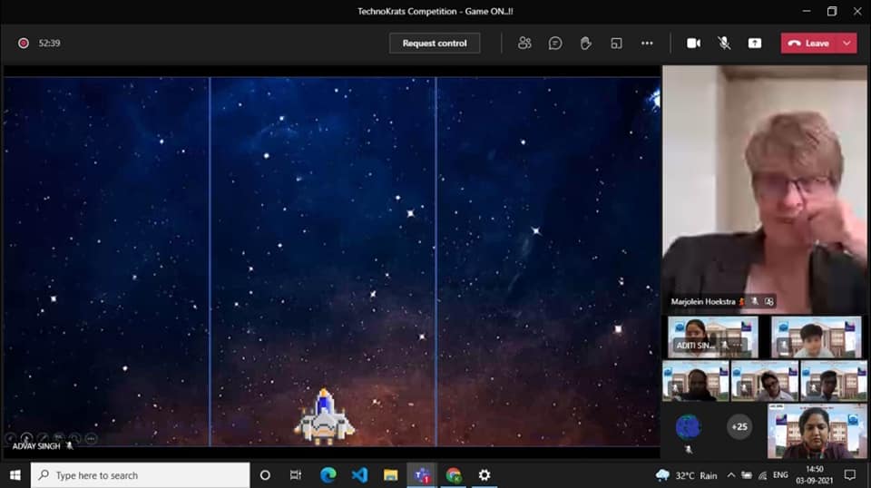Screen dimensions: 871x488
Task: Open the network Wi-Fi tray icon
Action: coord(763,475)
